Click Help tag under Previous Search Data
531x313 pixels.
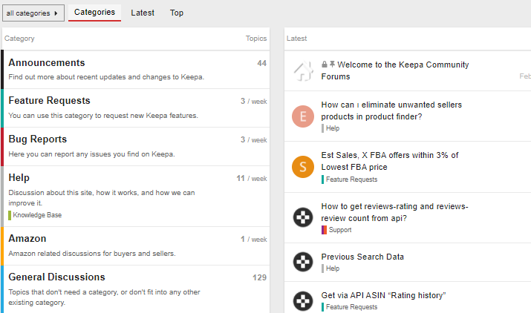330,268
